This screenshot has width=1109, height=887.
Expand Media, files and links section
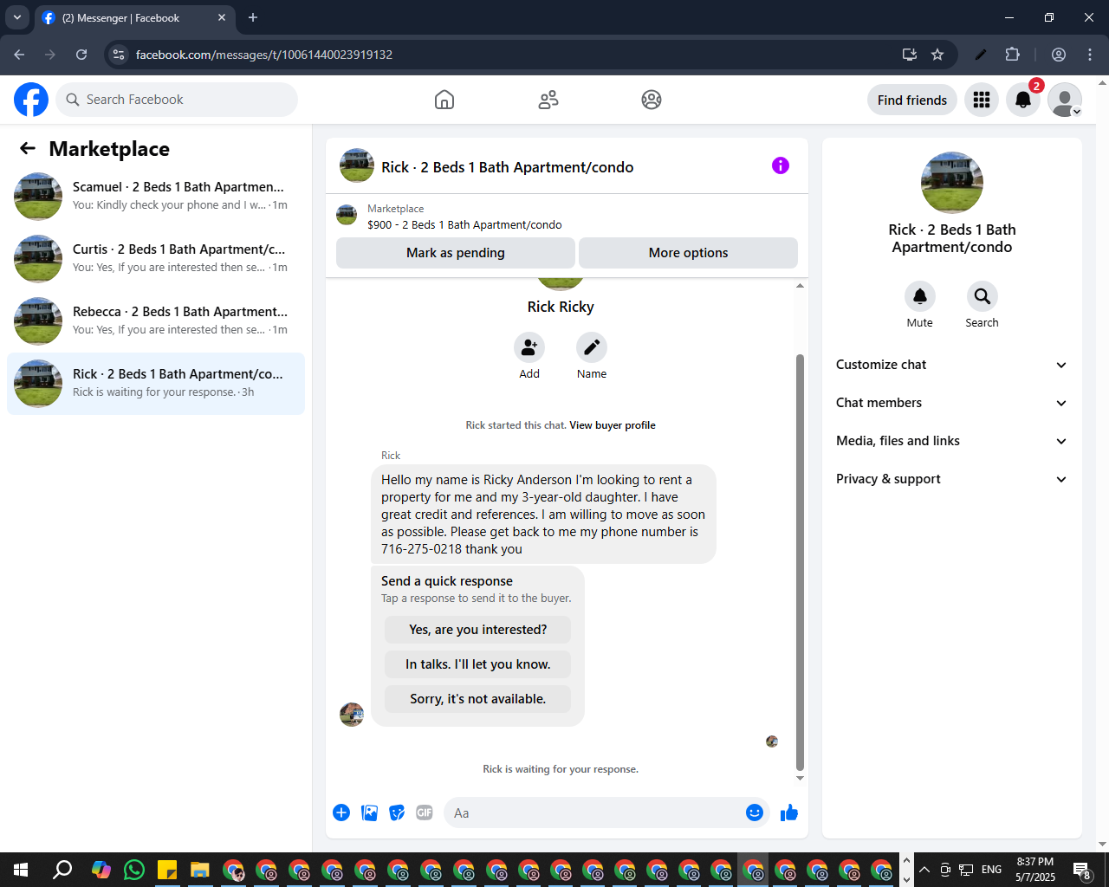[x=952, y=441]
